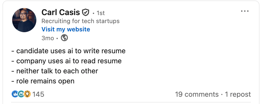Image resolution: width=263 pixels, height=104 pixels.
Task: Click the Carl Casis name link
Action: (60, 12)
